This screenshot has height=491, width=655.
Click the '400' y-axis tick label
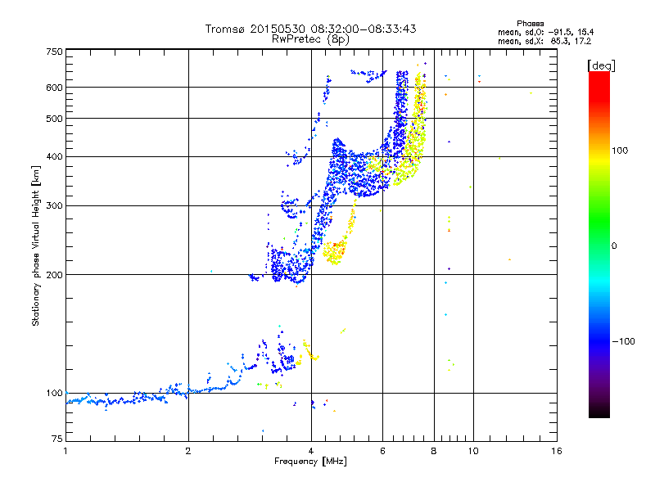tap(54, 157)
